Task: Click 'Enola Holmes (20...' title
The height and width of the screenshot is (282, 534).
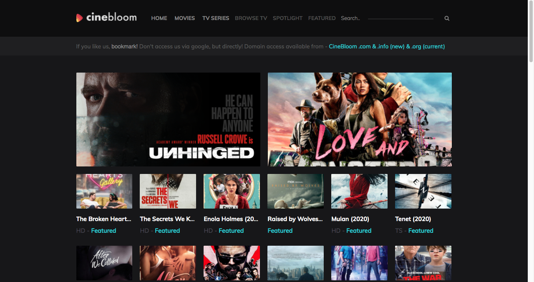Action: coord(231,219)
